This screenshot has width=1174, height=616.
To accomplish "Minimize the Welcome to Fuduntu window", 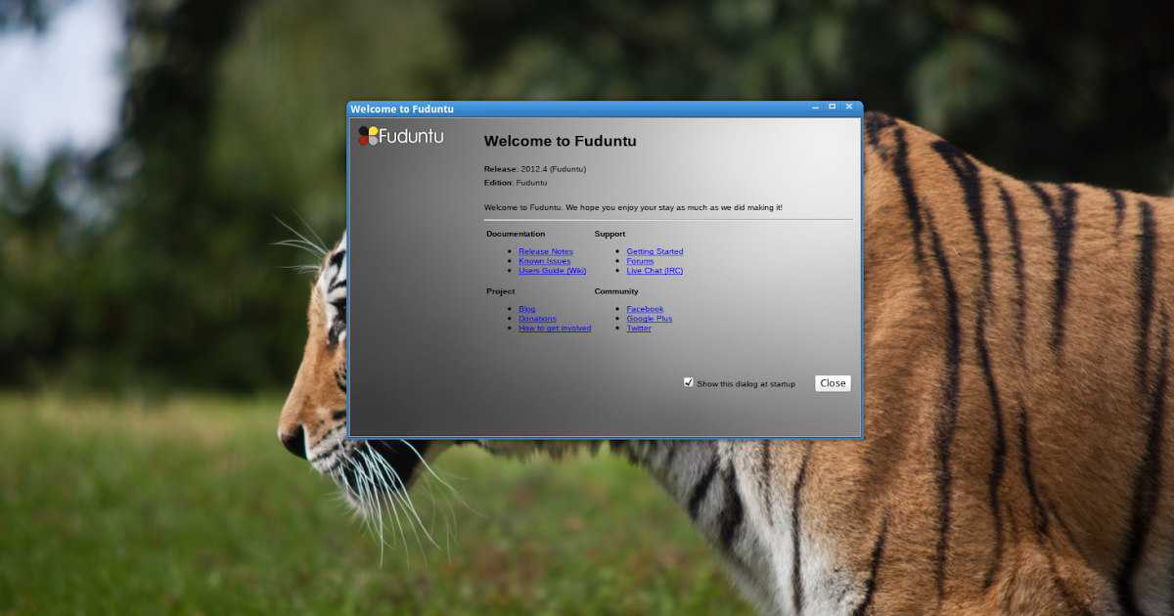I will point(814,108).
